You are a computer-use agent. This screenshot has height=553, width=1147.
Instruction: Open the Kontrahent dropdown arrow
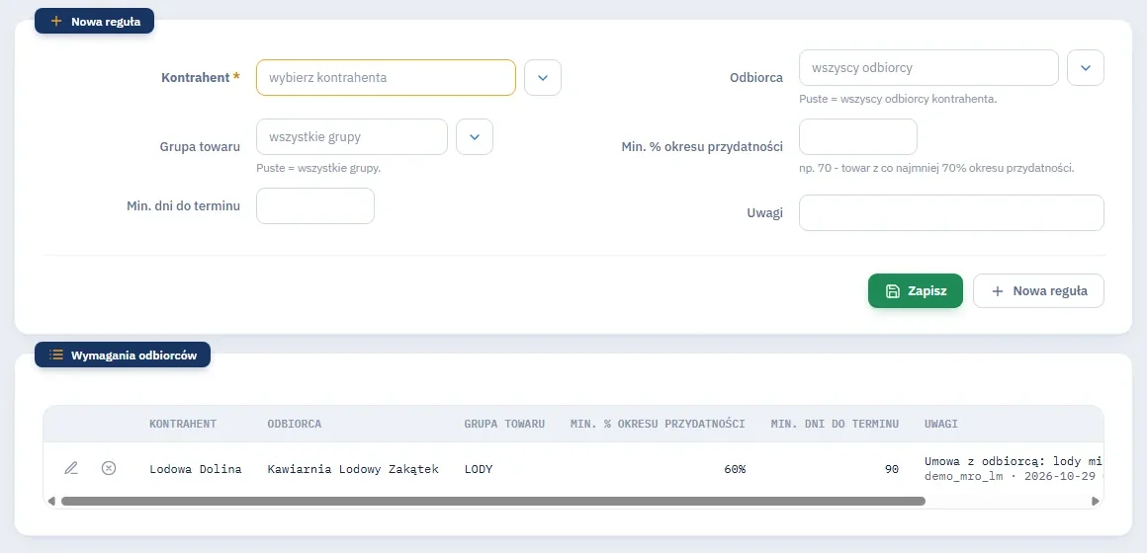click(543, 77)
